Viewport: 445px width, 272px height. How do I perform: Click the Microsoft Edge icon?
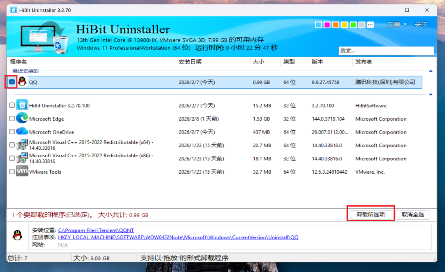point(22,118)
